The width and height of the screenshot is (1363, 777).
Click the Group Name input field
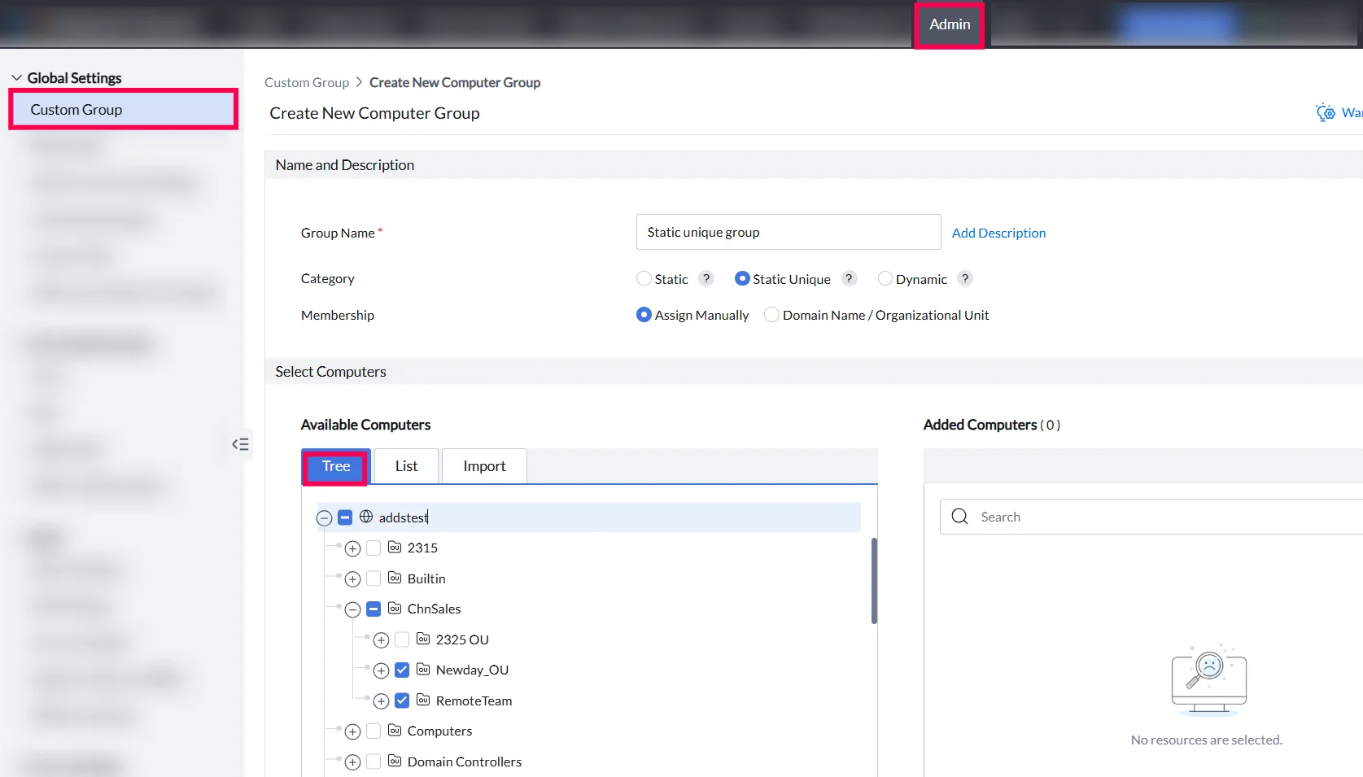tap(789, 232)
